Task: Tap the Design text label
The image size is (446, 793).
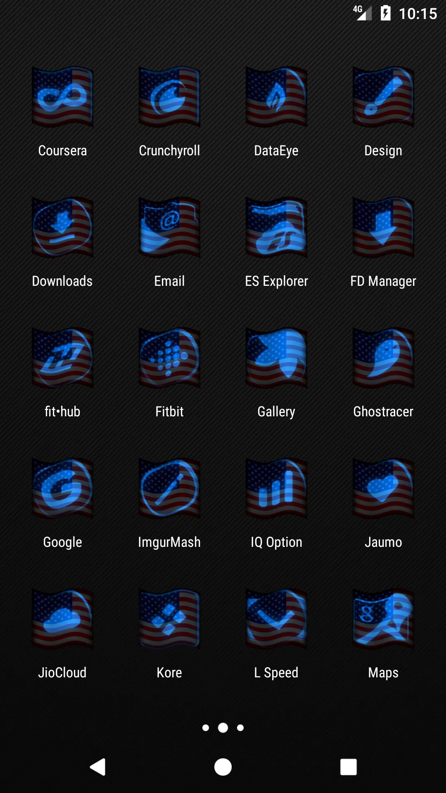Action: (x=383, y=151)
